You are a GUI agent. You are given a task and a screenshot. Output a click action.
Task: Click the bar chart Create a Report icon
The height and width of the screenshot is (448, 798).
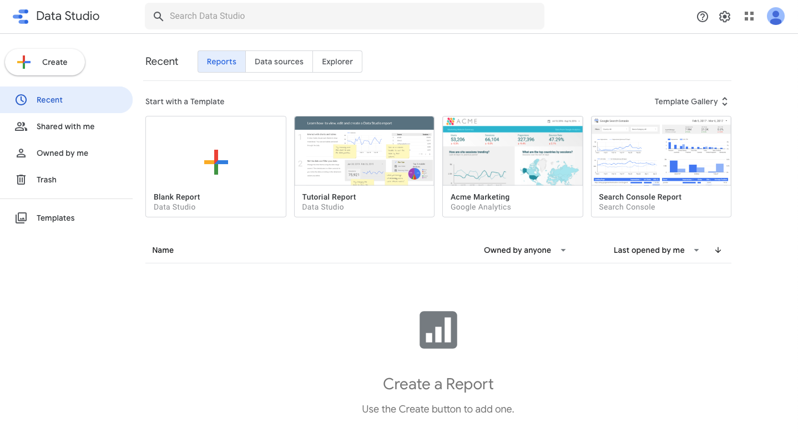438,330
